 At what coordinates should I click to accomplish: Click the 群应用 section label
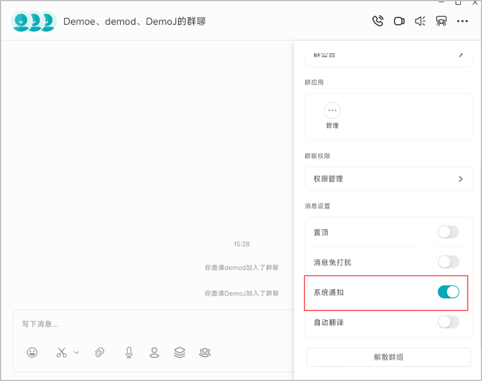314,83
